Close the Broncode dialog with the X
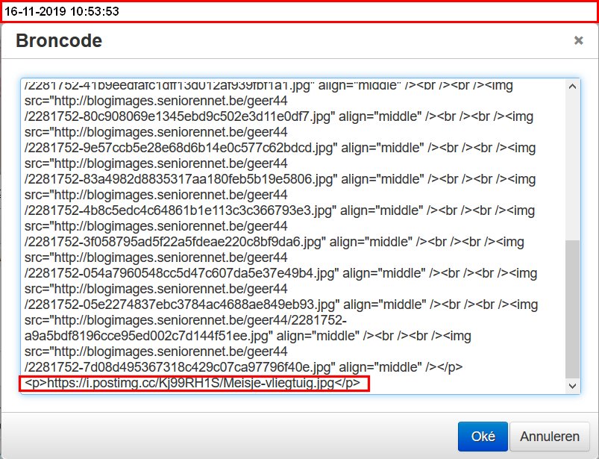Viewport: 599px width, 459px height. (578, 40)
